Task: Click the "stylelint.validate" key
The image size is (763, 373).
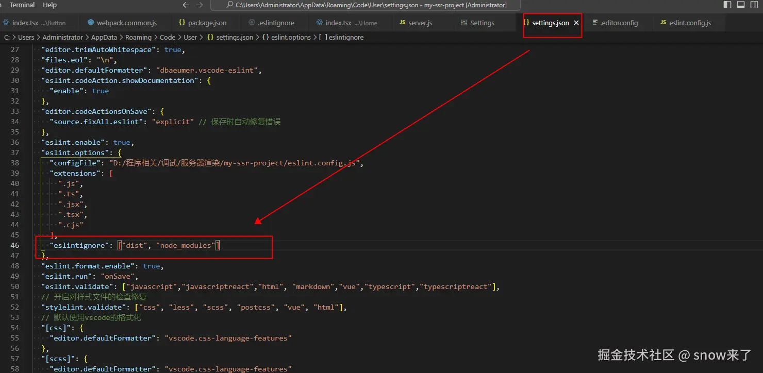Action: point(84,307)
